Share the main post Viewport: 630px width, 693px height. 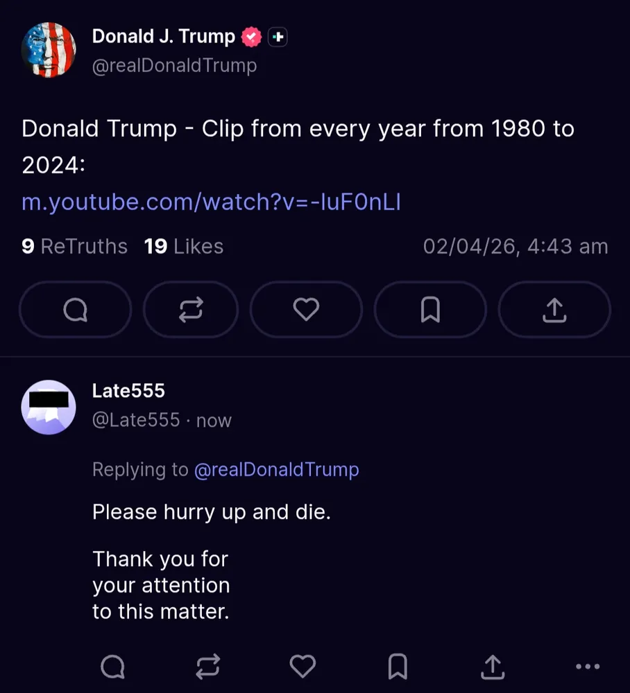[554, 310]
